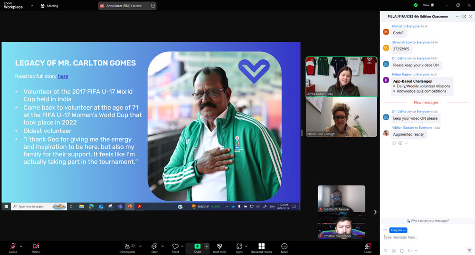
Task: Click the React heart icon
Action: point(175,246)
